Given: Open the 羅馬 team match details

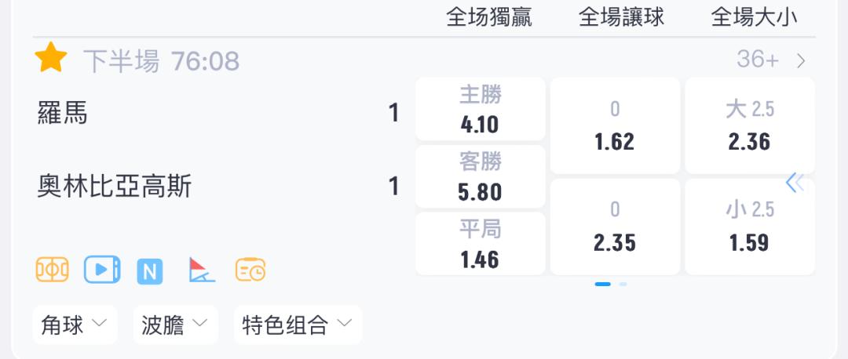Looking at the screenshot, I should pos(62,114).
